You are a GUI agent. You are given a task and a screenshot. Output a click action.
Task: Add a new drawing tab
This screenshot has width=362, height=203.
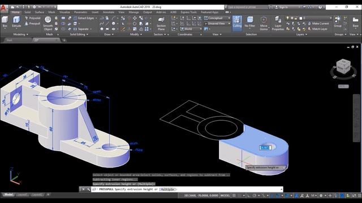tap(64, 40)
